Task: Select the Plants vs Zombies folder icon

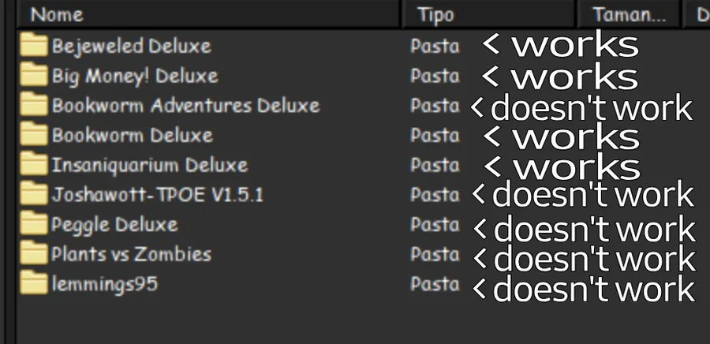Action: tap(33, 254)
